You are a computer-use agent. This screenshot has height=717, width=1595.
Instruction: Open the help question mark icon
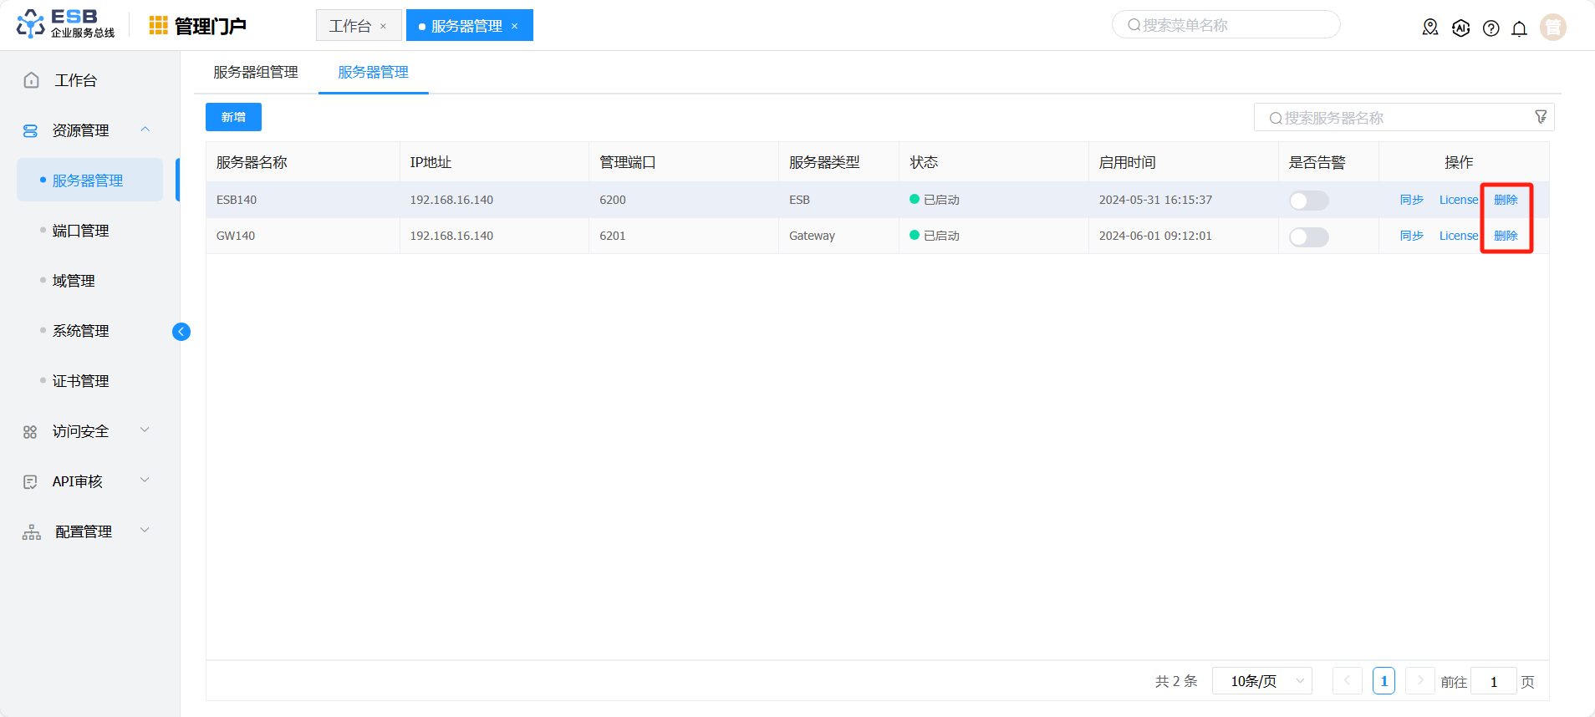(1491, 28)
